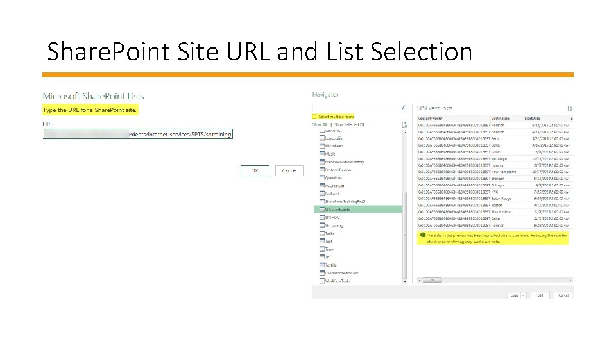Click the SPTraining list table icon
Viewport: 616px width, 346px height.
pyautogui.click(x=322, y=225)
